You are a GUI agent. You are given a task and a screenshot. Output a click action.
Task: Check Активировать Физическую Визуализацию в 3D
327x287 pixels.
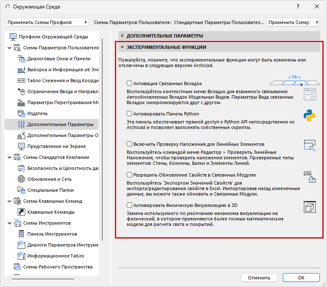129,205
